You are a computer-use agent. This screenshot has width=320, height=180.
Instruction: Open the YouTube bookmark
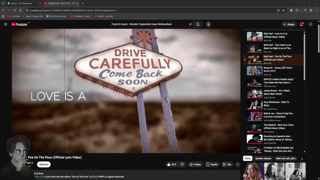[14, 16]
